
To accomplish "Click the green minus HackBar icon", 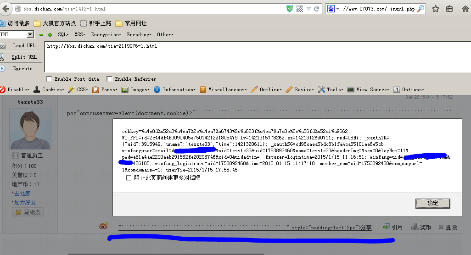I will click(41, 35).
